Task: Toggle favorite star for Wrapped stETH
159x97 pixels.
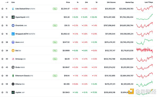Action: click(x=2, y=34)
